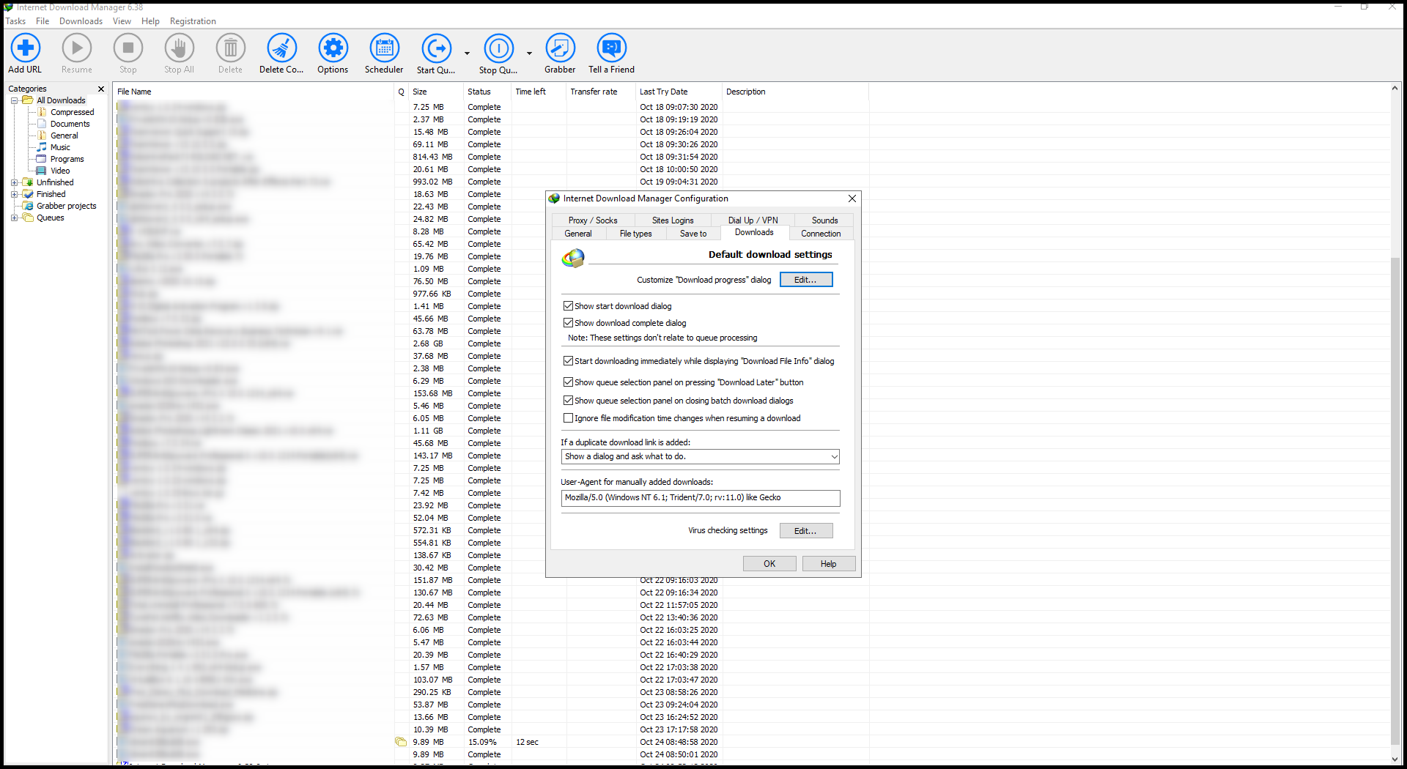
Task: Select the General category in tree
Action: (x=64, y=135)
